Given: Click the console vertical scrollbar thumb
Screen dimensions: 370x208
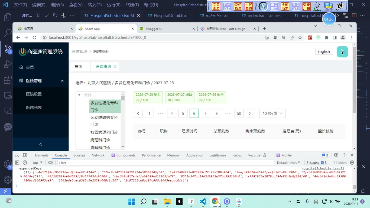Looking at the screenshot, I should pos(354,187).
